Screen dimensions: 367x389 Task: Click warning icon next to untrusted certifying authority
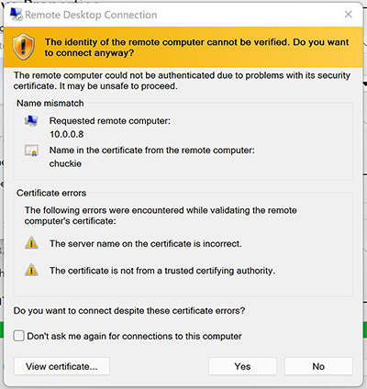click(31, 271)
